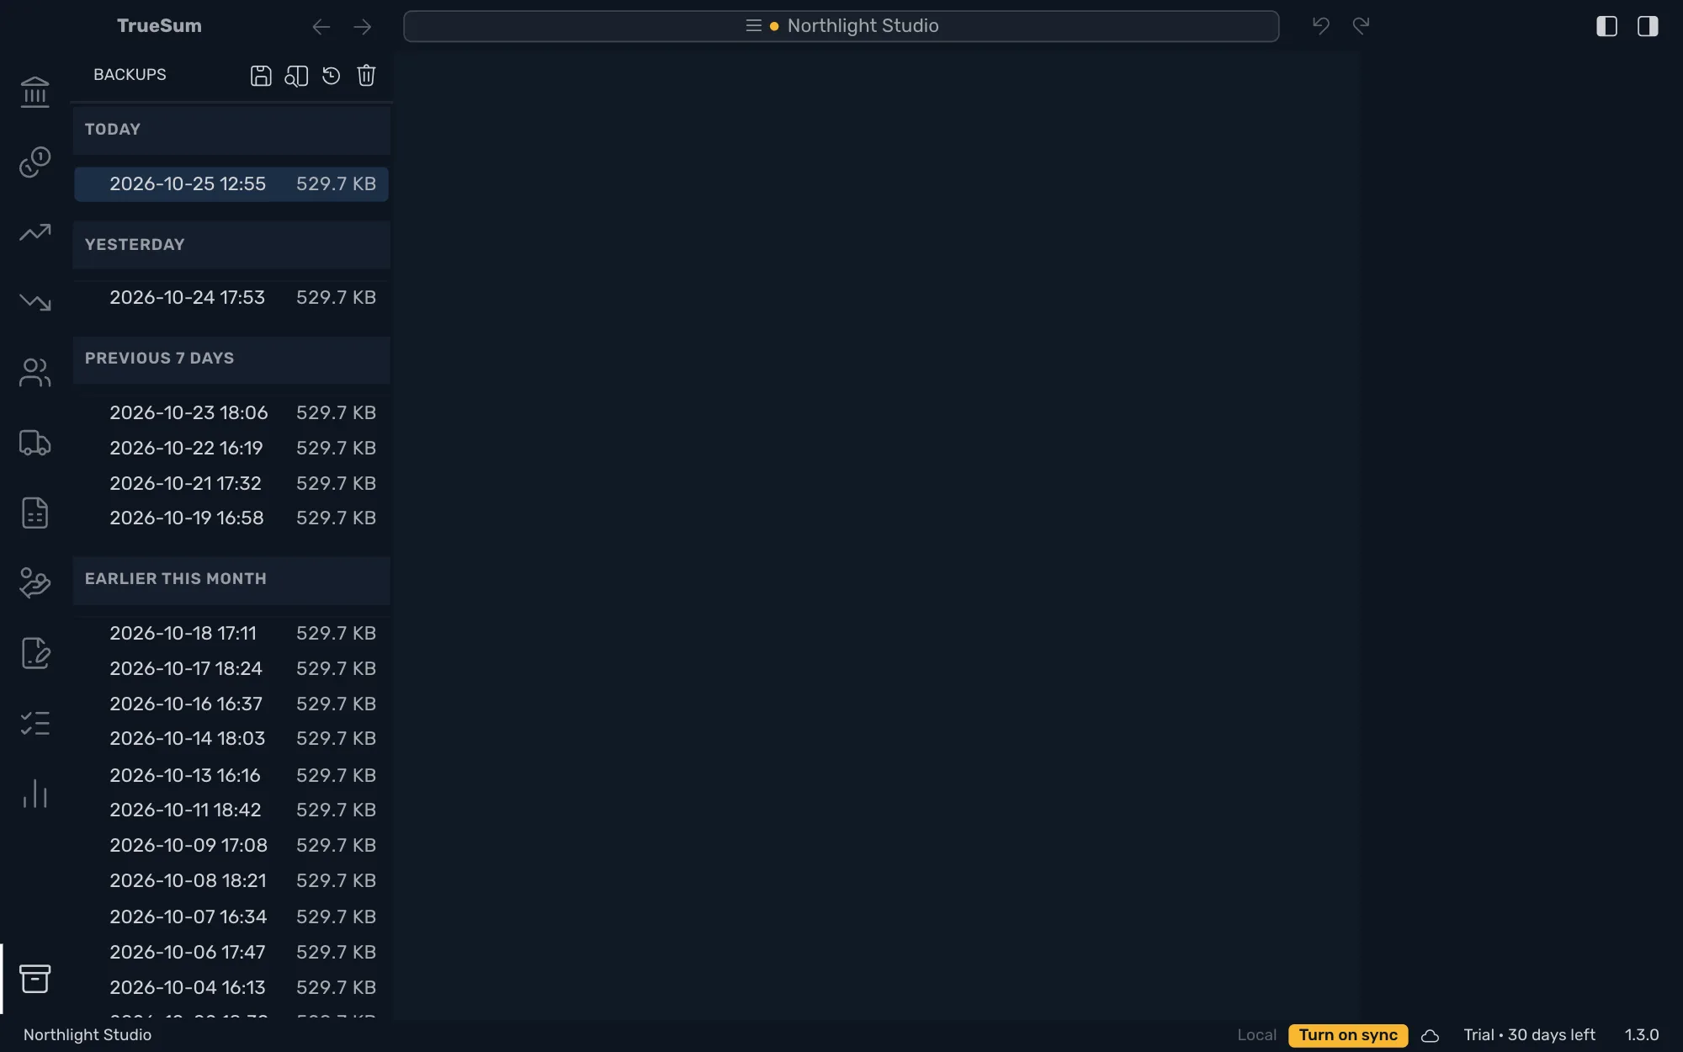Open the contacts people sidebar icon
The image size is (1683, 1052).
pyautogui.click(x=35, y=373)
